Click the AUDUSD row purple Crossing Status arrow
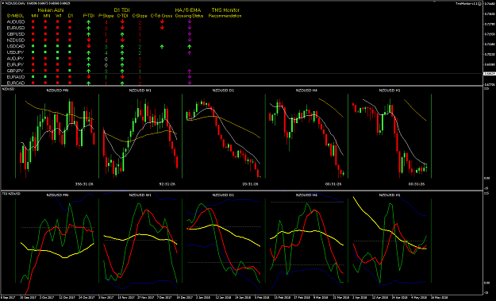 click(190, 21)
